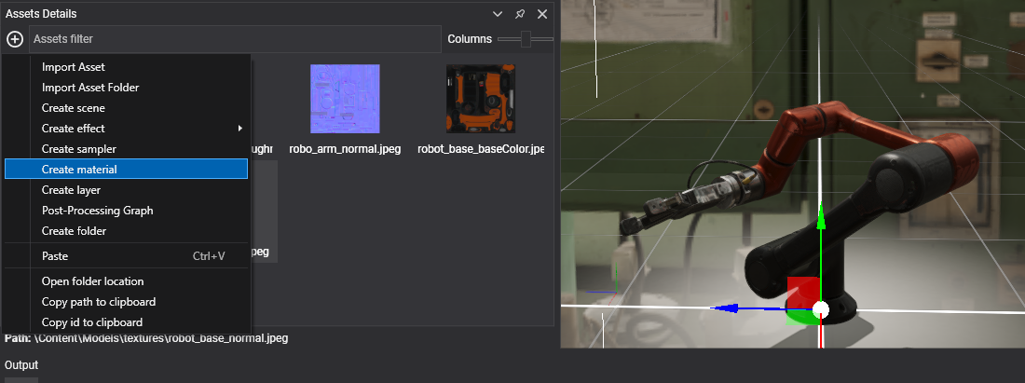The width and height of the screenshot is (1025, 383).
Task: Open the Assets Details panel dropdown chevron
Action: click(x=498, y=14)
